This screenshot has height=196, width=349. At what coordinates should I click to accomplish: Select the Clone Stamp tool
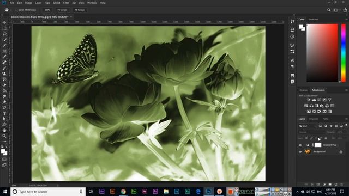pyautogui.click(x=4, y=73)
